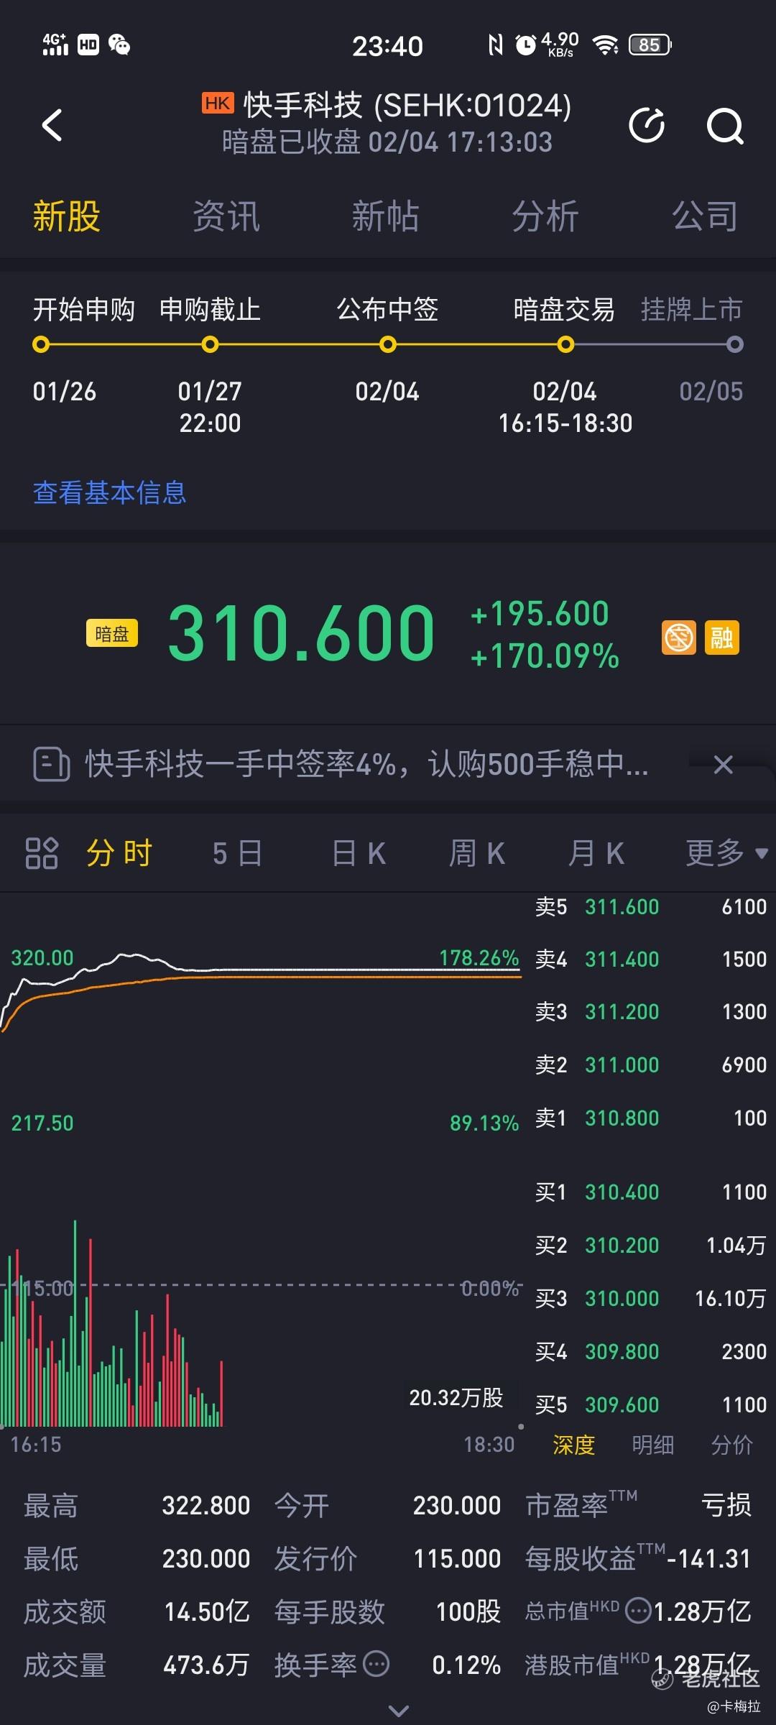Tap the 卖5 ask row at 311.600

[x=651, y=907]
